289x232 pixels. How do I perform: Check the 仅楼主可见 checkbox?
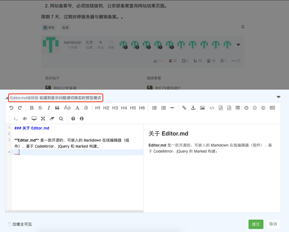pos(10,224)
